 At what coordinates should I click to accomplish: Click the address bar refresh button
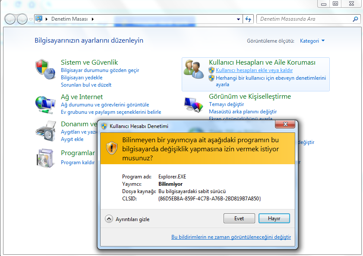248,19
